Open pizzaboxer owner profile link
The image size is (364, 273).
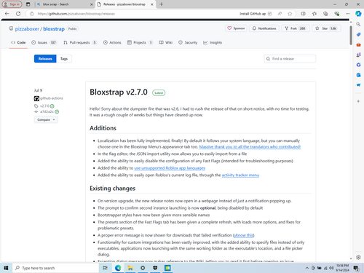click(27, 29)
